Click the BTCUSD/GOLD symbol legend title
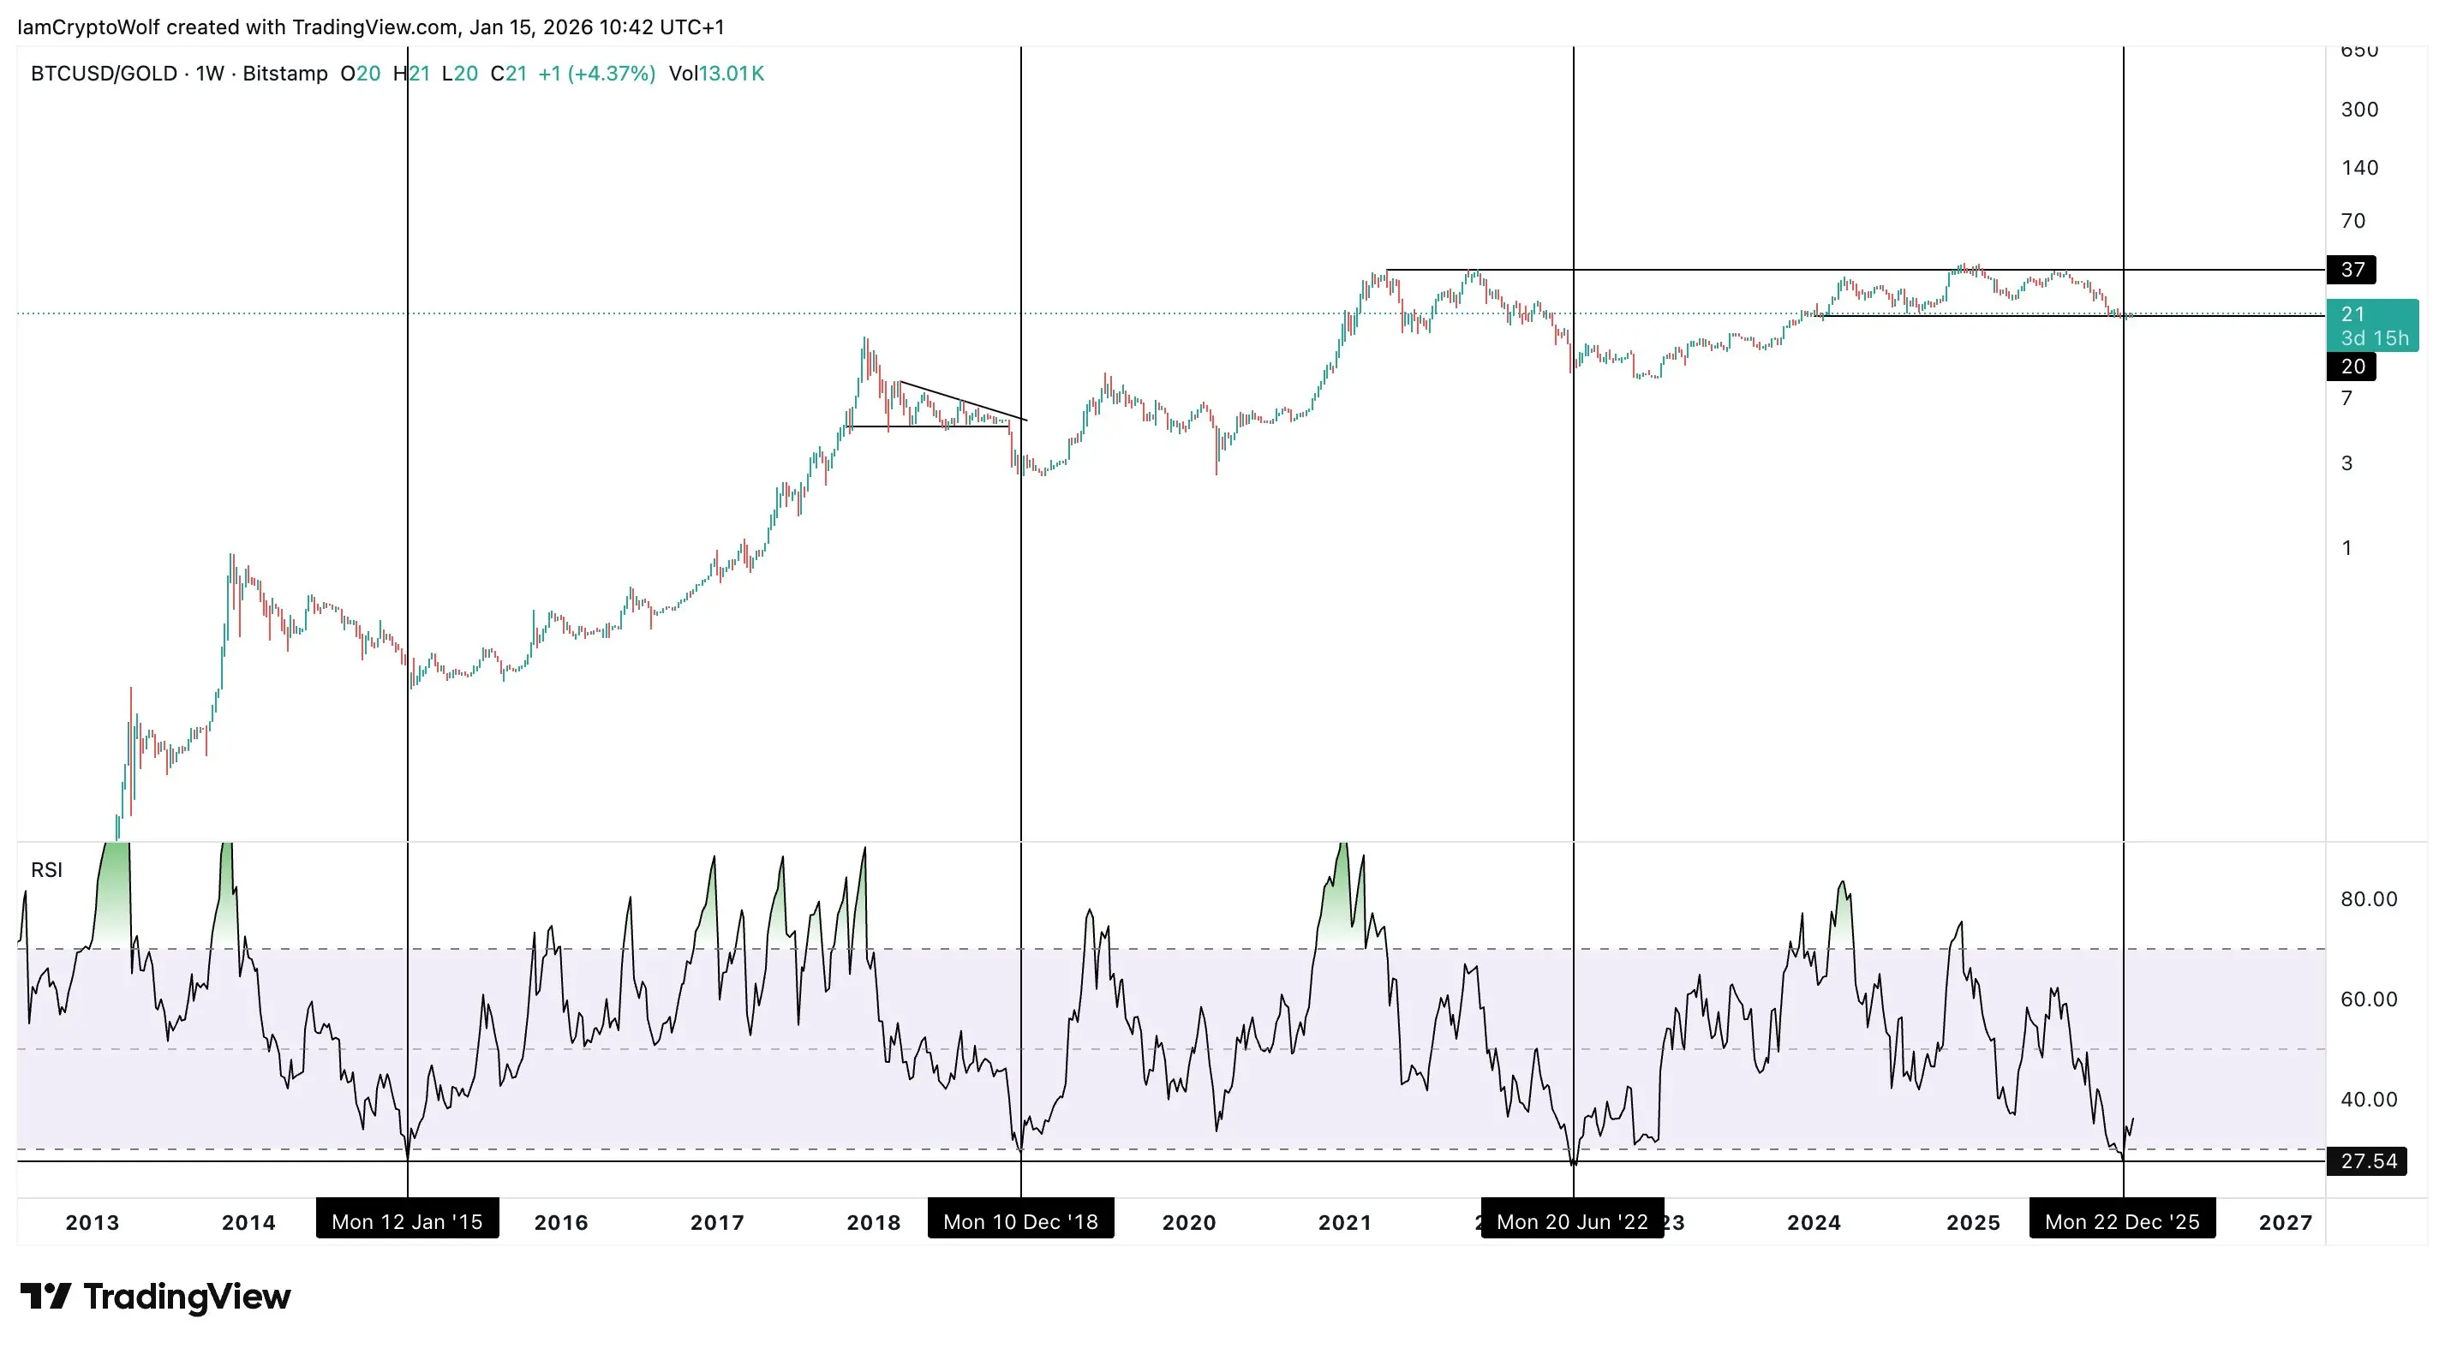Screen dimensions: 2445x1348 [104, 74]
